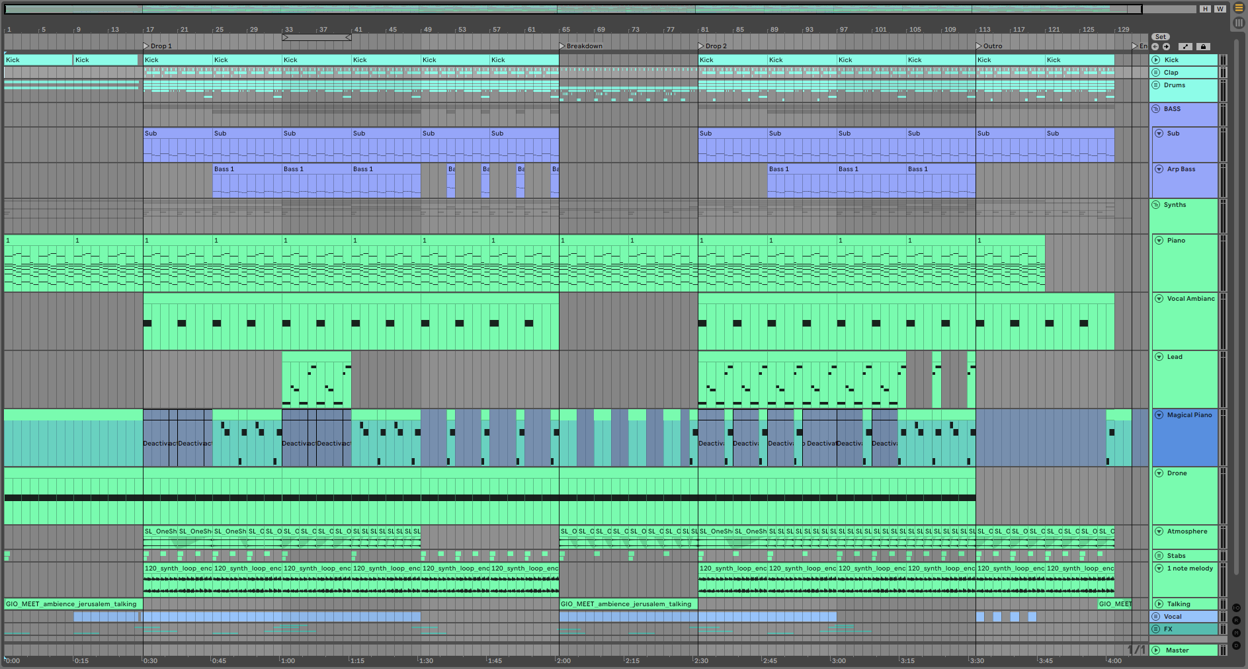Select the first Sub clip at Drop 1
This screenshot has width=1248, height=669.
[x=178, y=145]
